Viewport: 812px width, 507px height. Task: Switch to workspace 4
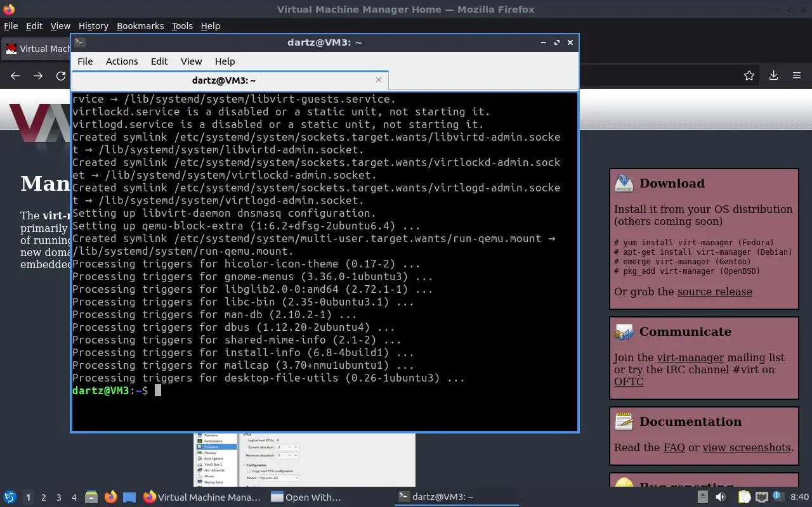coord(74,497)
